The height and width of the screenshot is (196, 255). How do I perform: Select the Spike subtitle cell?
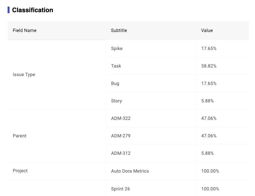[117, 48]
